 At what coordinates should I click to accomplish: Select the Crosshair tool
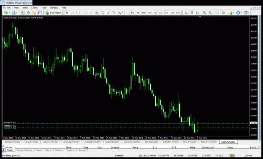[73, 13]
